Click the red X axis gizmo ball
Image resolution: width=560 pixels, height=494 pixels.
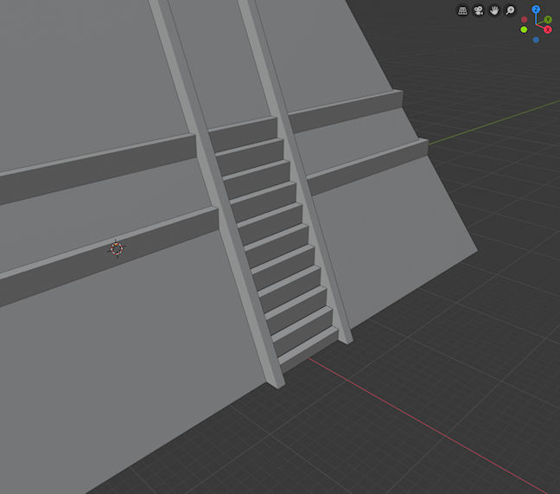pos(547,29)
